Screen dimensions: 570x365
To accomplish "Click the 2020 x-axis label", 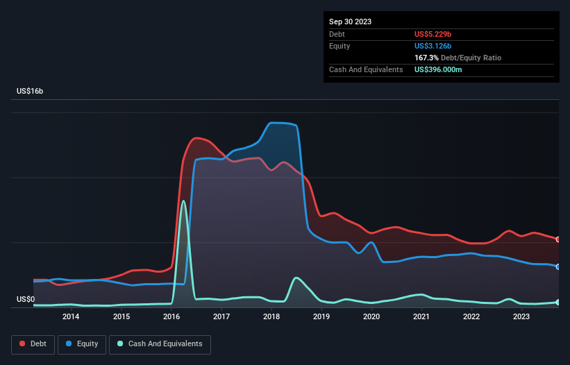I will click(371, 316).
